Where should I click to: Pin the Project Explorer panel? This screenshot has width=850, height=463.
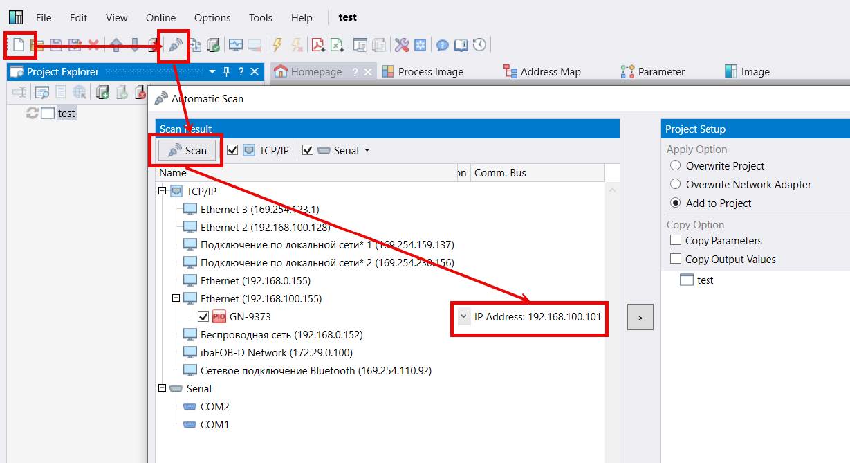coord(225,71)
